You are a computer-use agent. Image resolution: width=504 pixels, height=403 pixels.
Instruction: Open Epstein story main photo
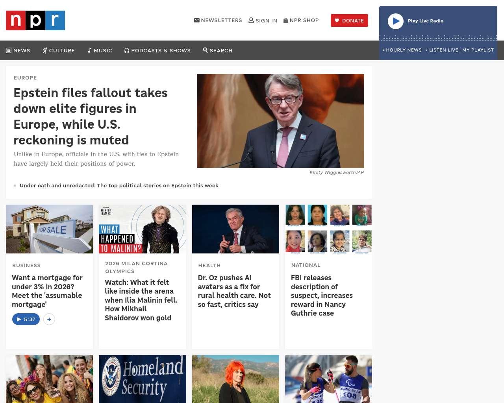(x=280, y=121)
